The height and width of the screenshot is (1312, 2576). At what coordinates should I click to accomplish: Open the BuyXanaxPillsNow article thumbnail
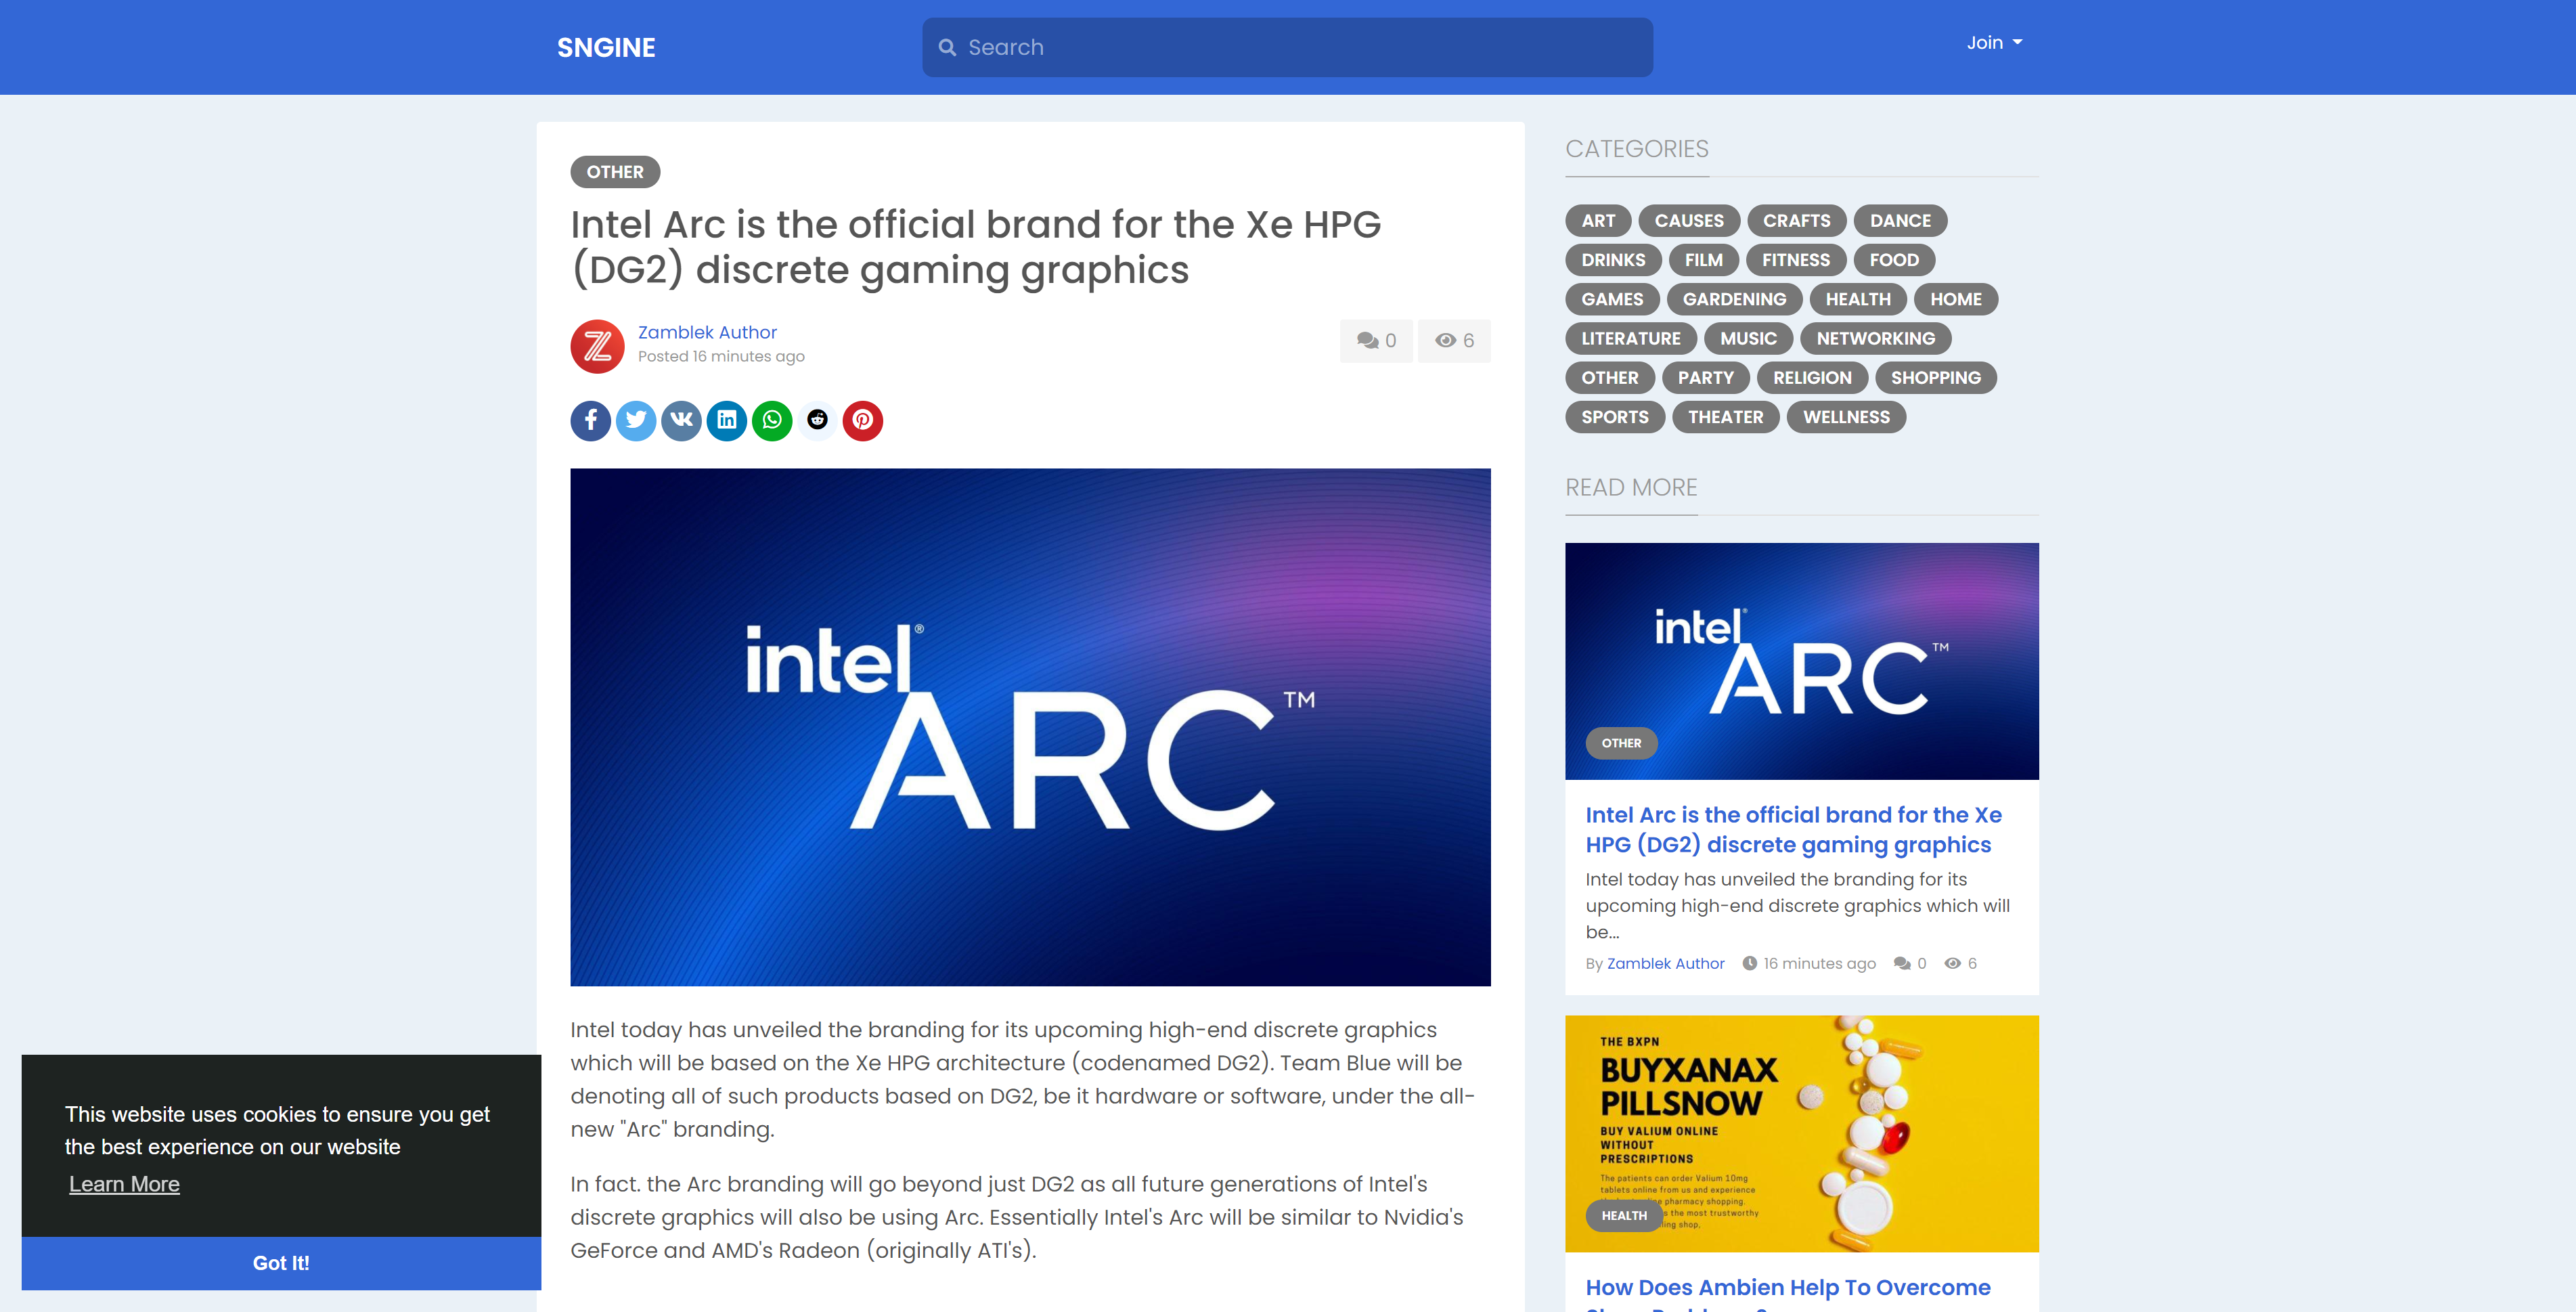[x=1801, y=1133]
